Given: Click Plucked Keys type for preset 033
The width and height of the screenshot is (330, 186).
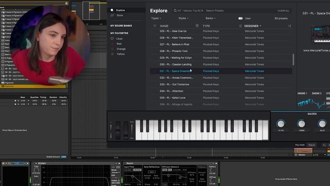Looking at the screenshot, I should click(211, 85).
